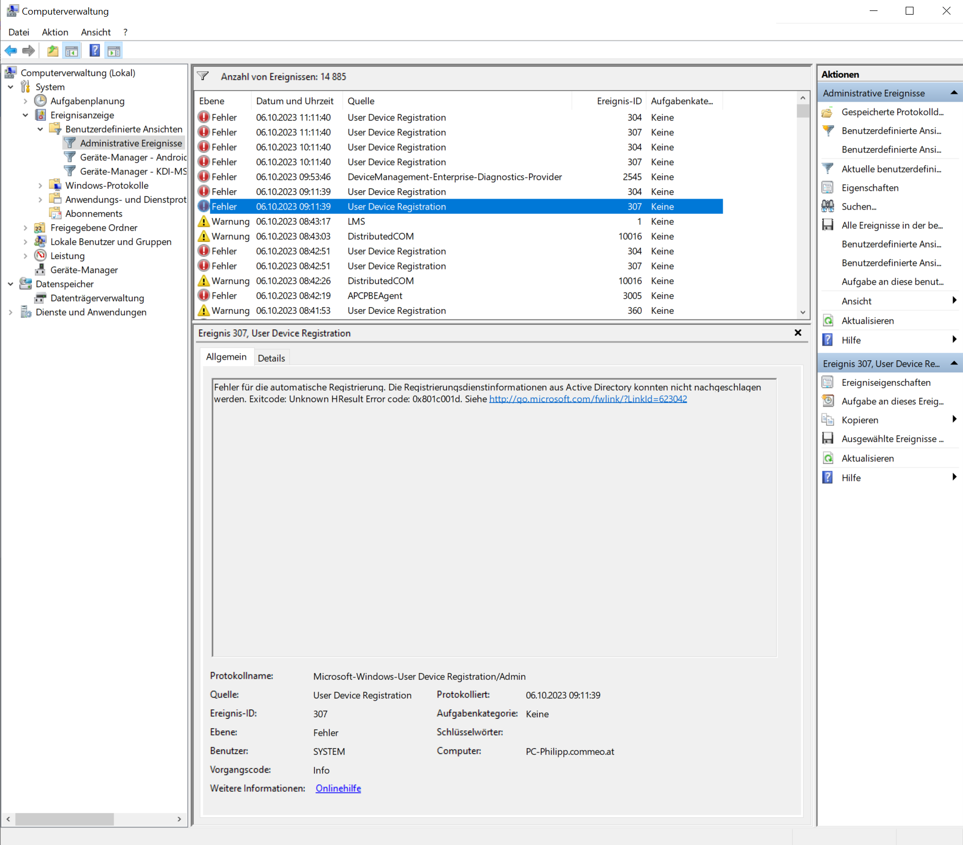The height and width of the screenshot is (845, 963).
Task: Select Abonnements in the tree
Action: pos(94,213)
